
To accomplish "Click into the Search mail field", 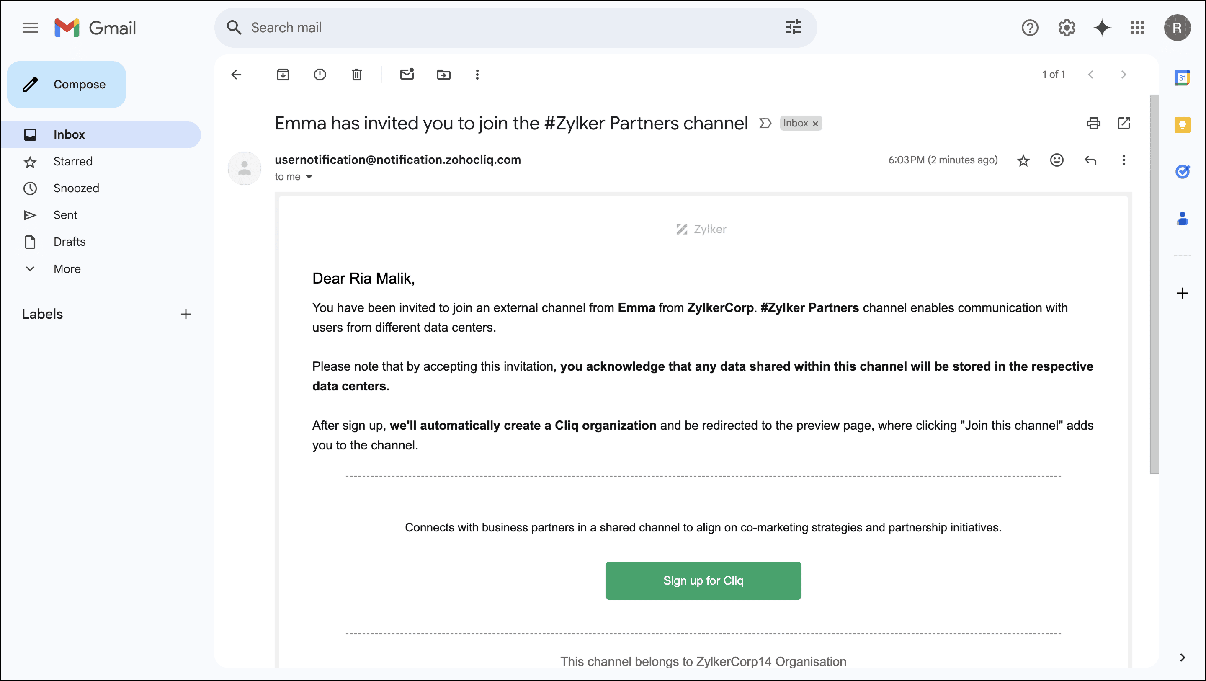I will pyautogui.click(x=468, y=28).
